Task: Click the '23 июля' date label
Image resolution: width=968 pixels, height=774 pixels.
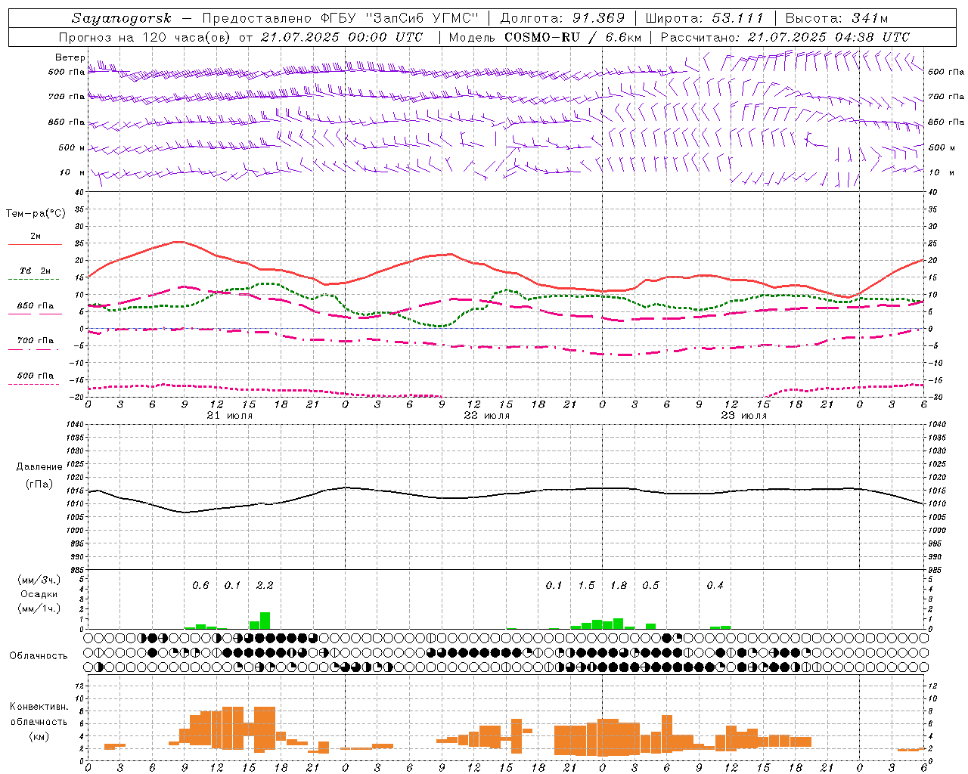Action: (x=744, y=416)
